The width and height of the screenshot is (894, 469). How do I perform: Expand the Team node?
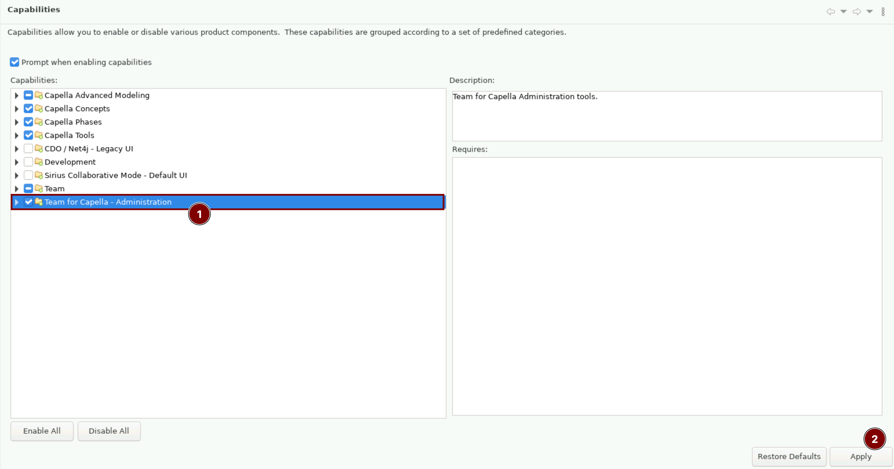[16, 188]
